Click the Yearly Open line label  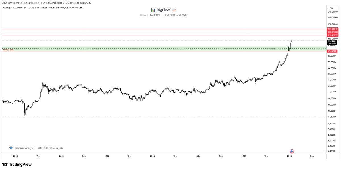[8, 50]
